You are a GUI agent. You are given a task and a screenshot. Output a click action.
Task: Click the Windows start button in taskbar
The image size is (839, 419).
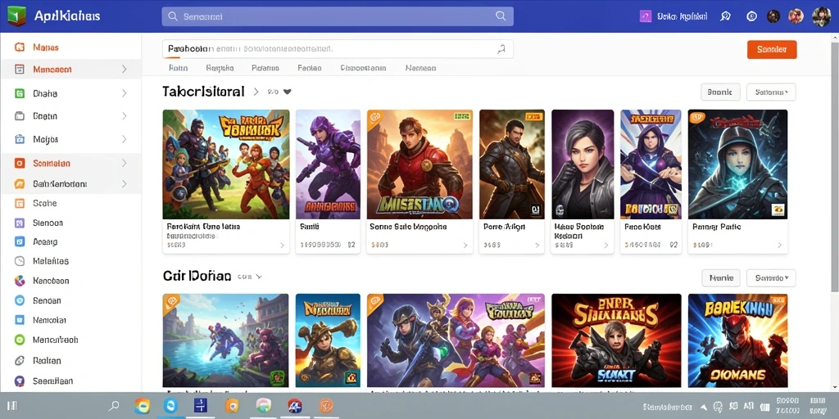click(x=11, y=406)
